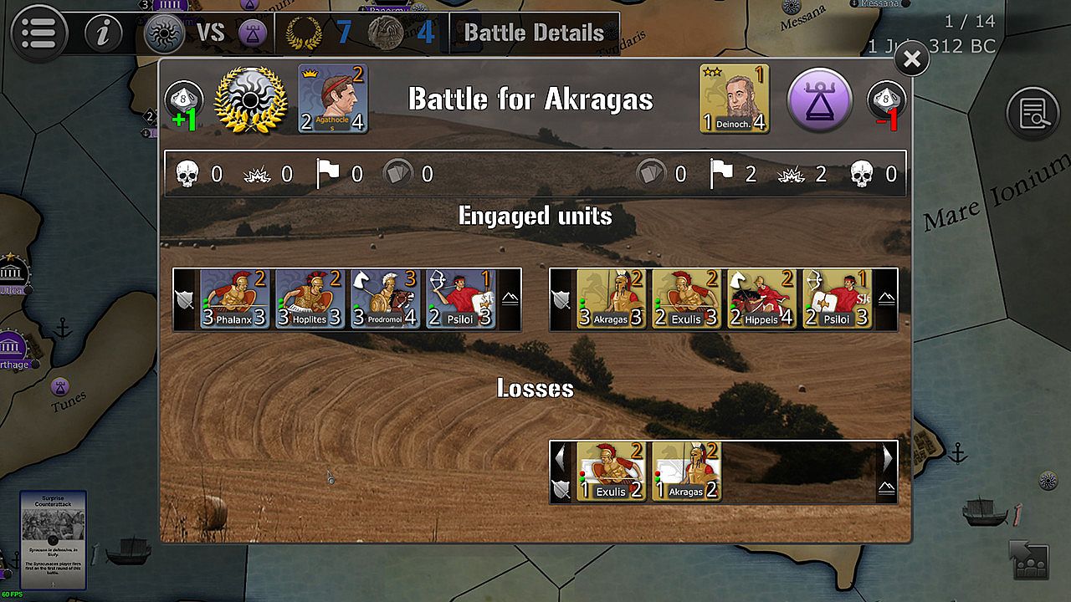
Task: Select the Phalanx unit card
Action: coord(234,298)
